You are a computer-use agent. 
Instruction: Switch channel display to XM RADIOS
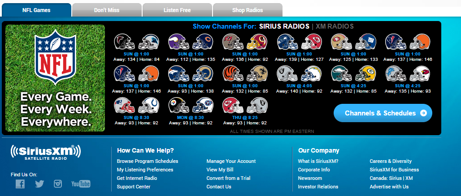click(335, 26)
